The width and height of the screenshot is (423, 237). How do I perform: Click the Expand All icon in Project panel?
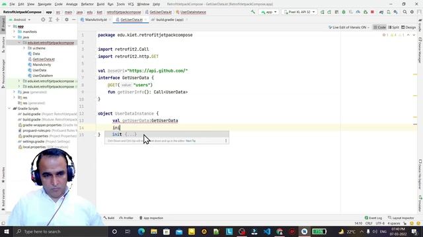[50, 20]
